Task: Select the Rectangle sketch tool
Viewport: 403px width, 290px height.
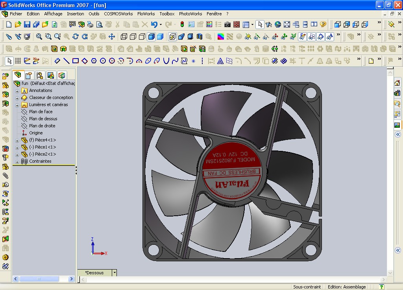Action: coord(75,61)
